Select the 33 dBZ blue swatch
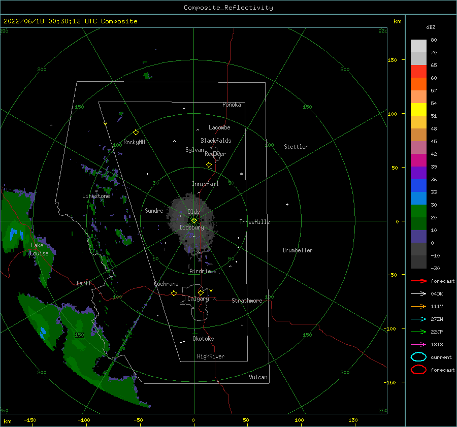The height and width of the screenshot is (427, 457). 418,185
